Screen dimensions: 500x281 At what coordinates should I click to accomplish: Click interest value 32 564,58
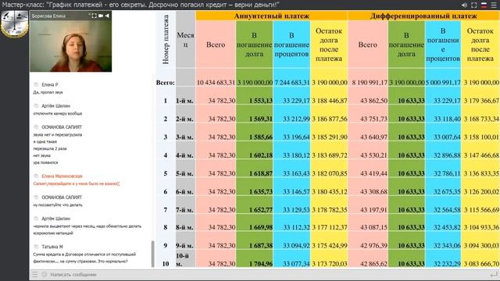[447, 210]
